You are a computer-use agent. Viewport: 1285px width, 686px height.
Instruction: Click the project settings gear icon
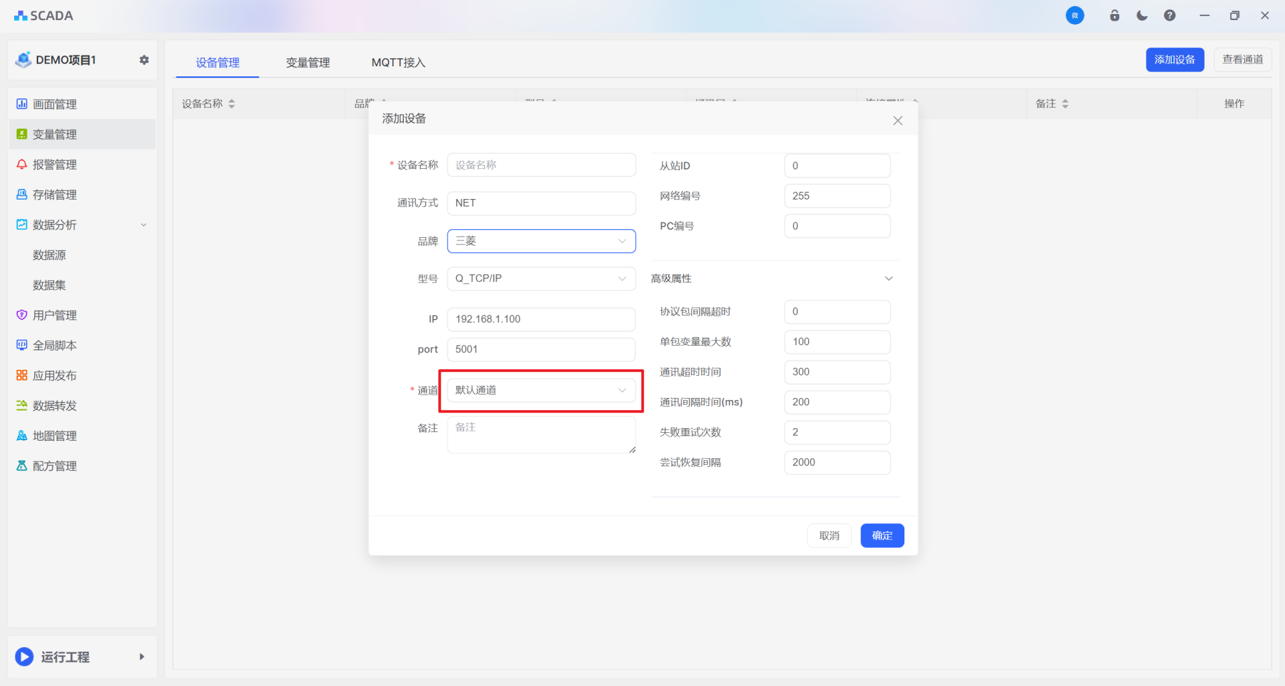point(144,60)
